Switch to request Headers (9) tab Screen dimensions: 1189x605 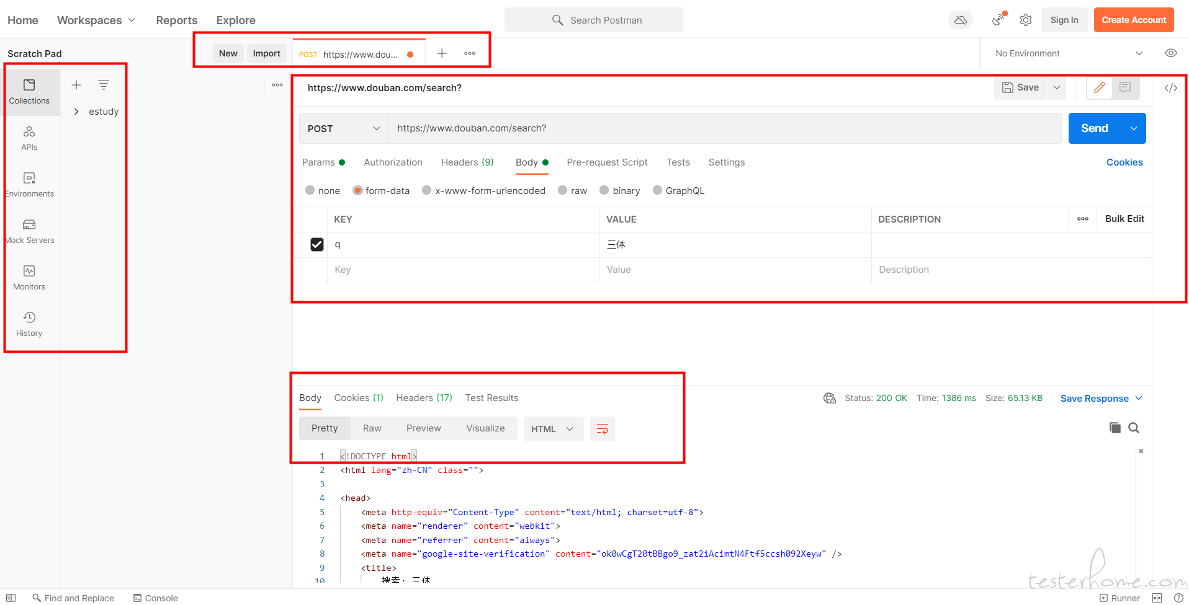point(467,162)
